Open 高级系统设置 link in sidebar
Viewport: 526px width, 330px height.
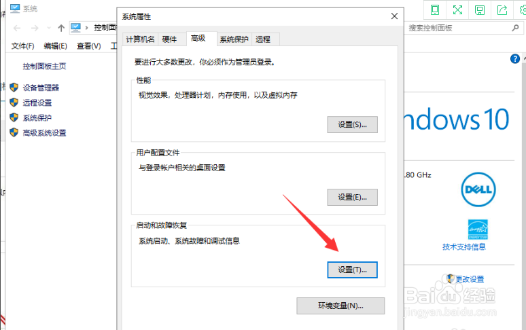coord(44,133)
